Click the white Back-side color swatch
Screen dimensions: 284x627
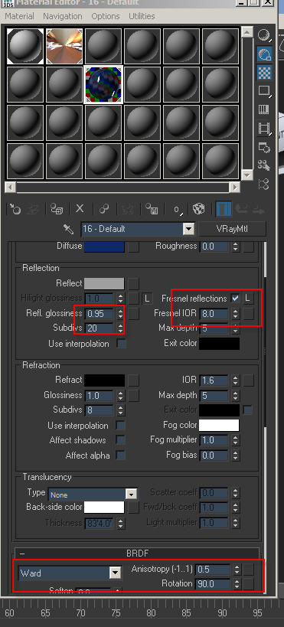coord(104,508)
